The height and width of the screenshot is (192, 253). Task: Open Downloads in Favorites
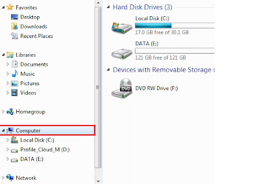click(34, 27)
